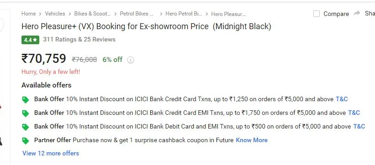Click the price info circle icon
Image resolution: width=375 pixels, height=165 pixels.
click(130, 60)
